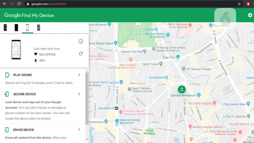Image resolution: width=254 pixels, height=143 pixels.
Task: Click the Plaza Atrium map pin
Action: 211,25
